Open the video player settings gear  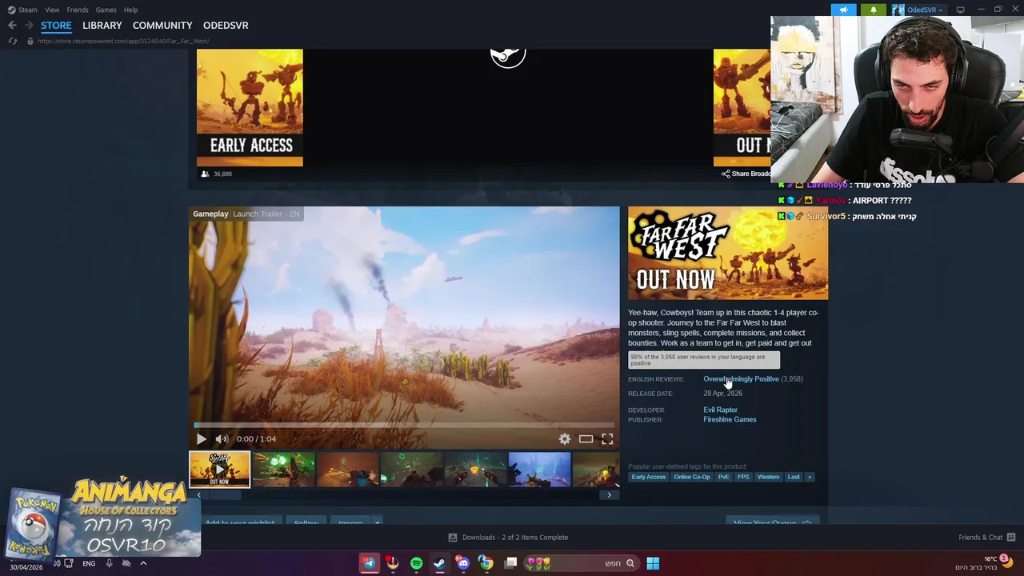(x=565, y=438)
